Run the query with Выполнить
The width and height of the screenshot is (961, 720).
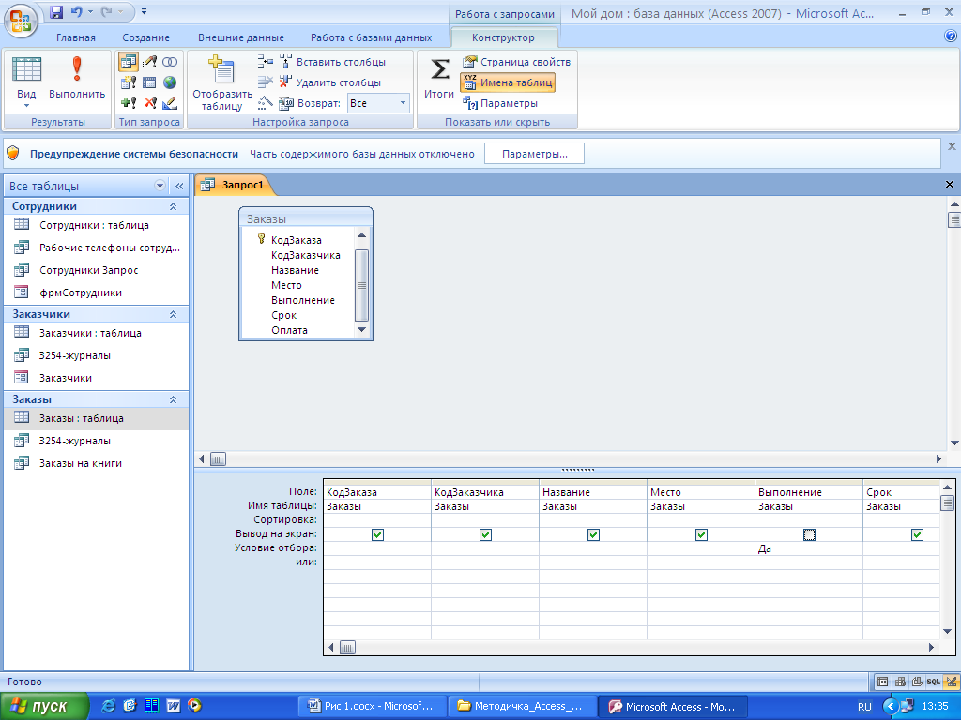click(x=77, y=77)
